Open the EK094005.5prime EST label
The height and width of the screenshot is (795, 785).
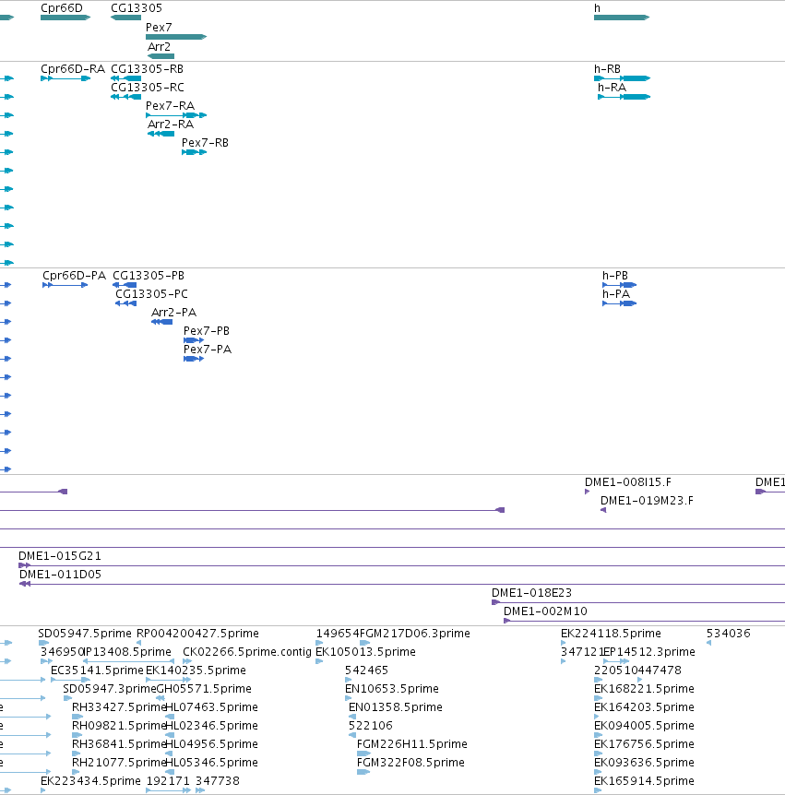tap(644, 726)
